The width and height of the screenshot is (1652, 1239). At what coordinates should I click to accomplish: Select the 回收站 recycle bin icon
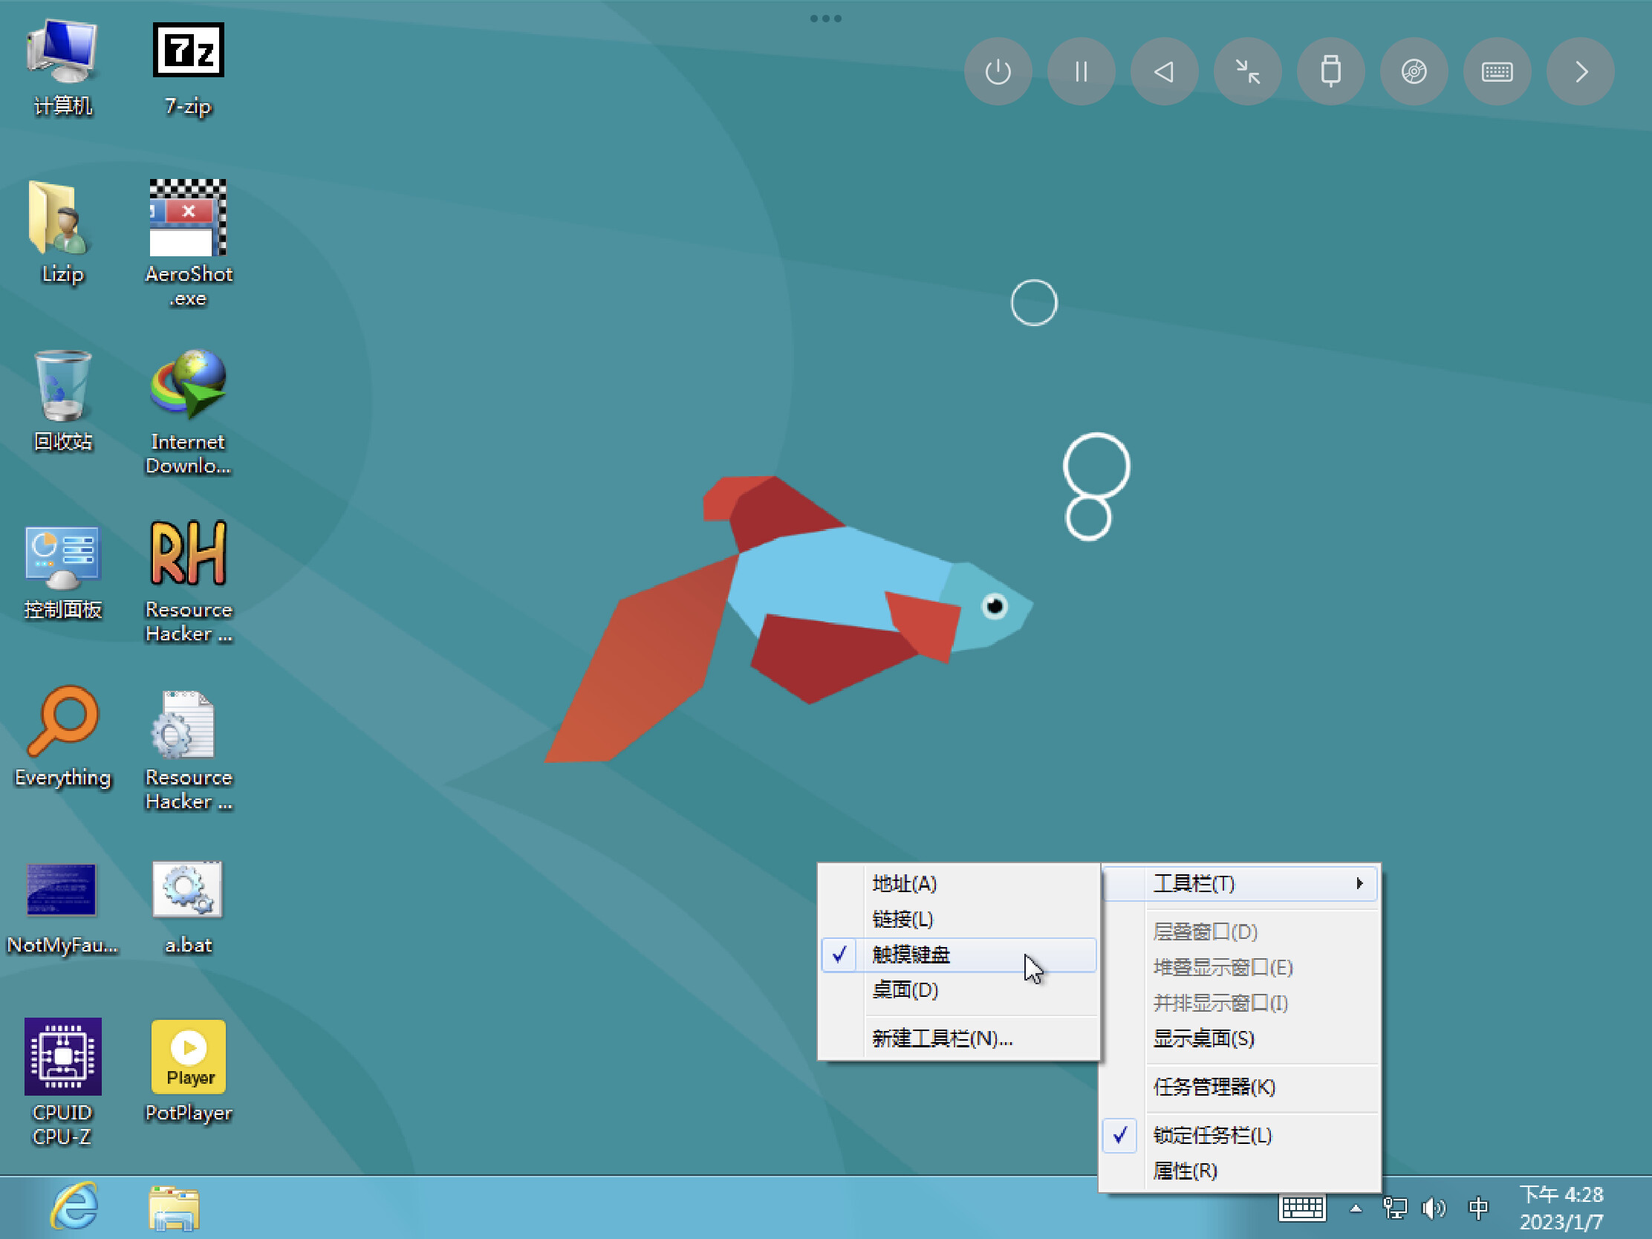tap(62, 400)
